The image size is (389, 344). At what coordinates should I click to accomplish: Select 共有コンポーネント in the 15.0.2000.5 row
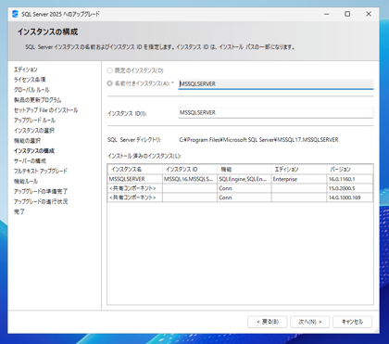(135, 188)
